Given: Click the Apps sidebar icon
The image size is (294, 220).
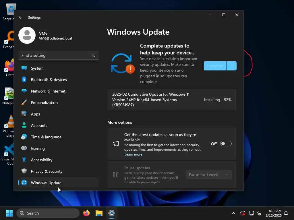Looking at the screenshot, I should click(24, 114).
